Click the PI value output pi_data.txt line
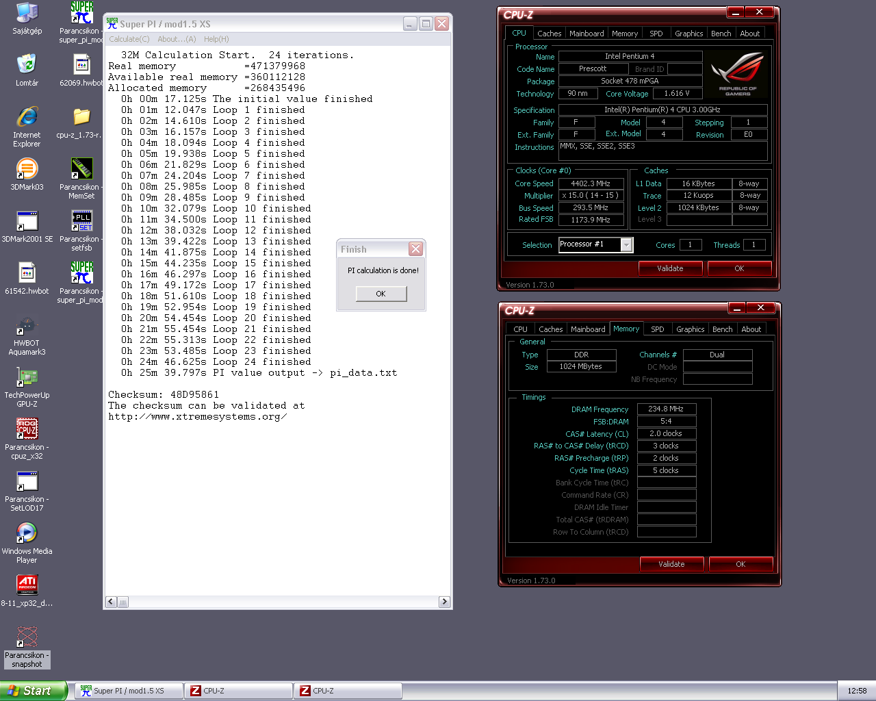The height and width of the screenshot is (701, 876). [x=259, y=372]
